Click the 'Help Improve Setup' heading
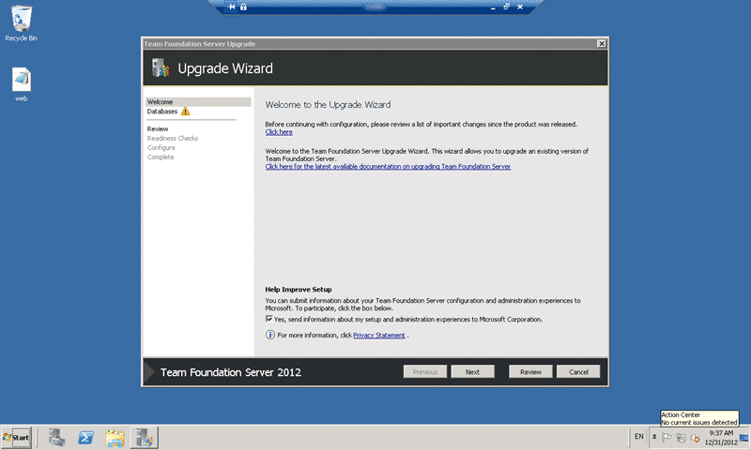751x450 pixels. point(299,290)
